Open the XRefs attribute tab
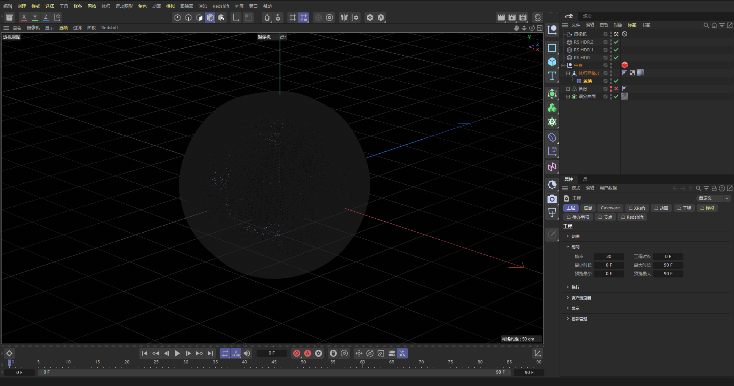 637,208
